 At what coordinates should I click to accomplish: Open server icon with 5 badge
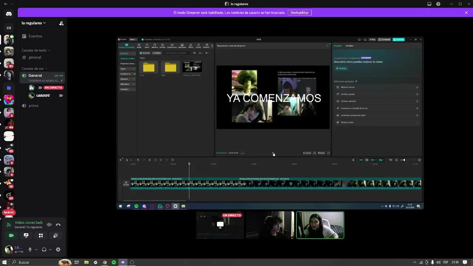(x=9, y=172)
